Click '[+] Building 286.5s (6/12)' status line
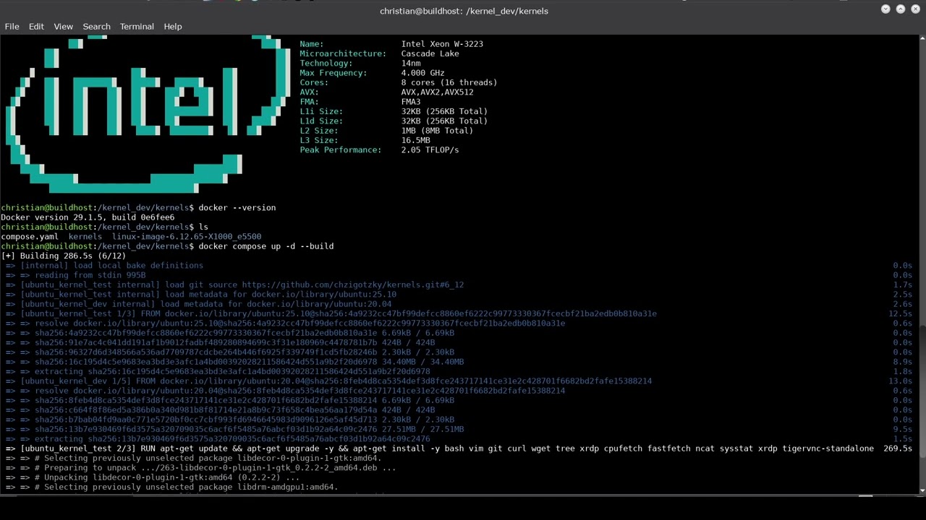The height and width of the screenshot is (520, 926). click(x=64, y=256)
